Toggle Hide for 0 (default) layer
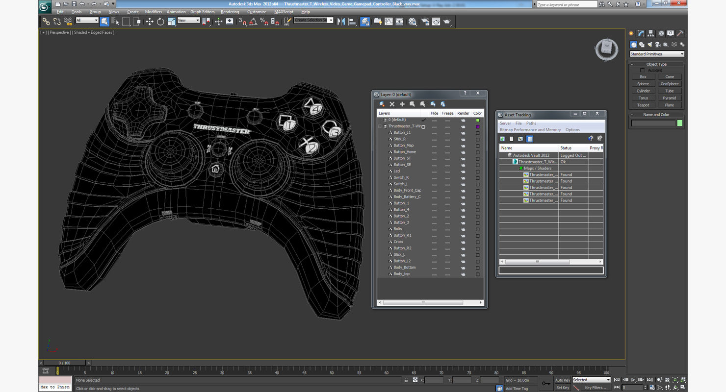This screenshot has width=726, height=392. (x=434, y=120)
